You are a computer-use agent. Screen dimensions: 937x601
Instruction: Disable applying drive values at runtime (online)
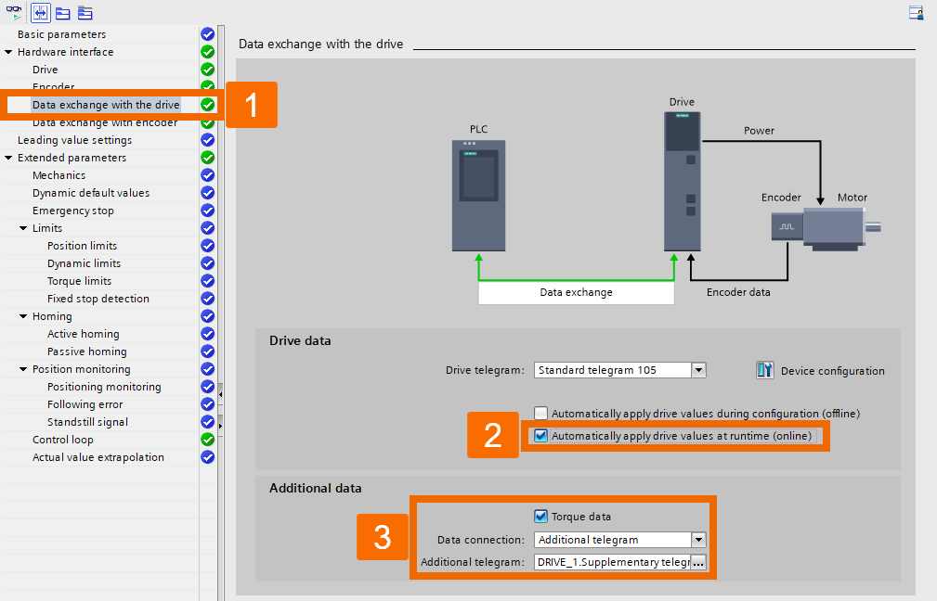click(539, 435)
